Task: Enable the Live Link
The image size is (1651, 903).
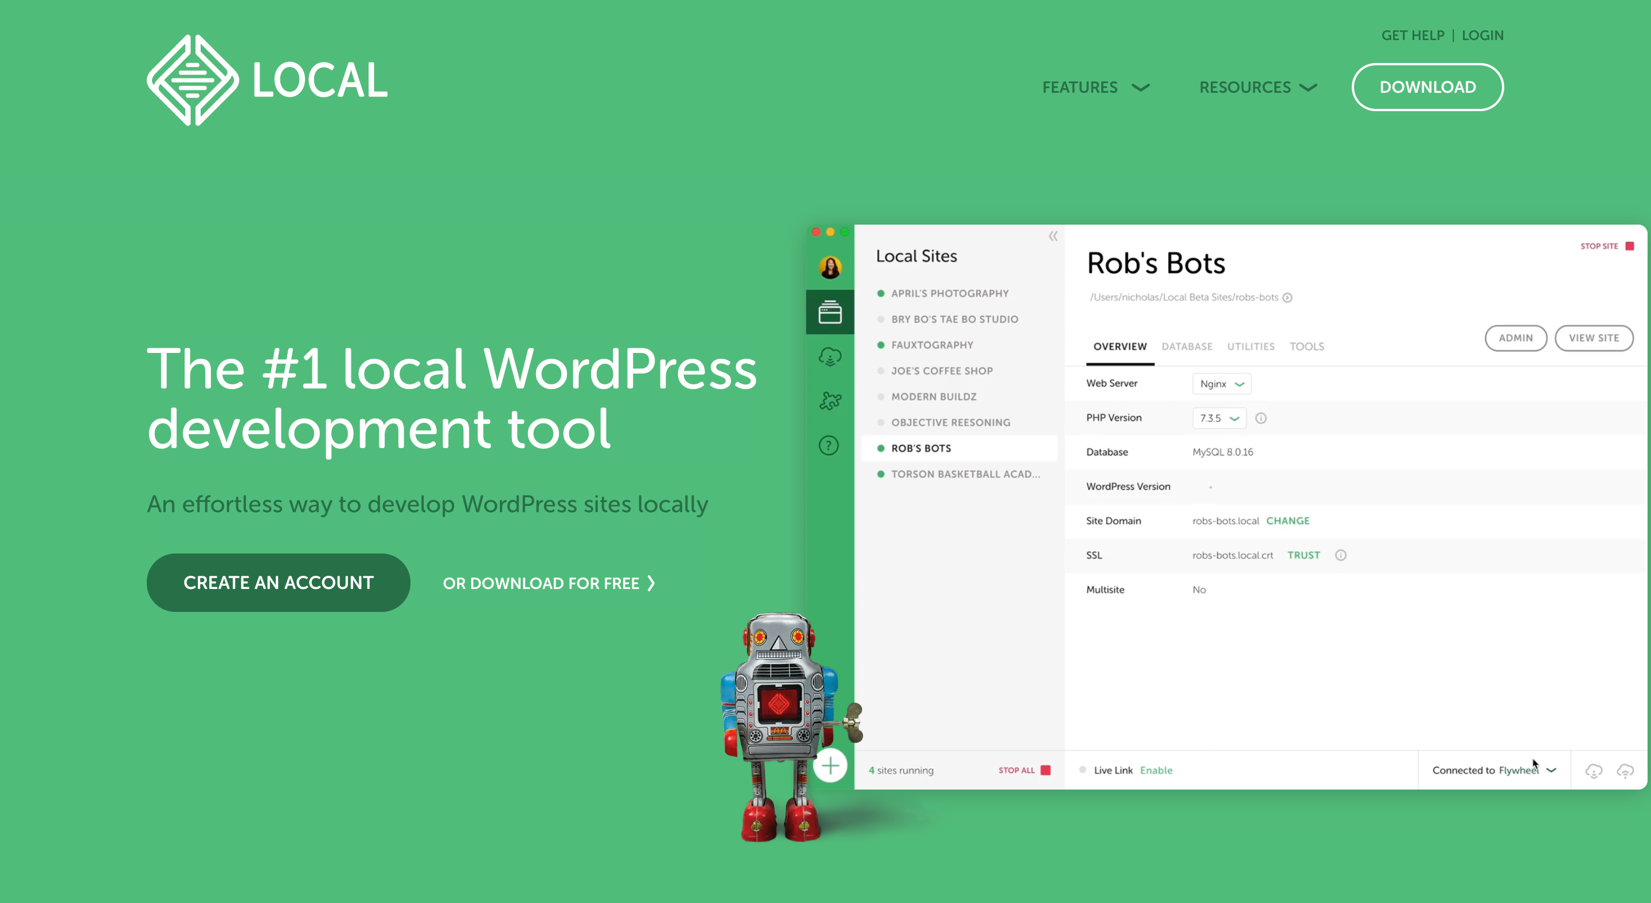Action: [1156, 771]
